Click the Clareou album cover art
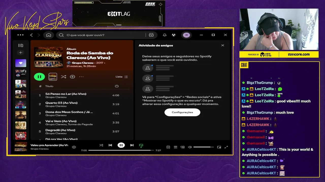The height and width of the screenshot is (182, 325). (48, 57)
